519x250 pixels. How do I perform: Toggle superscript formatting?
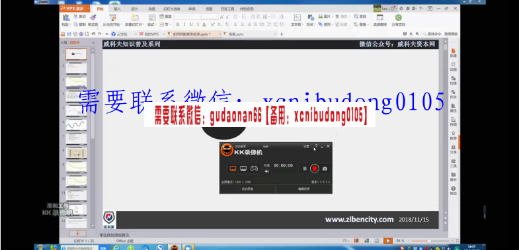[213, 24]
